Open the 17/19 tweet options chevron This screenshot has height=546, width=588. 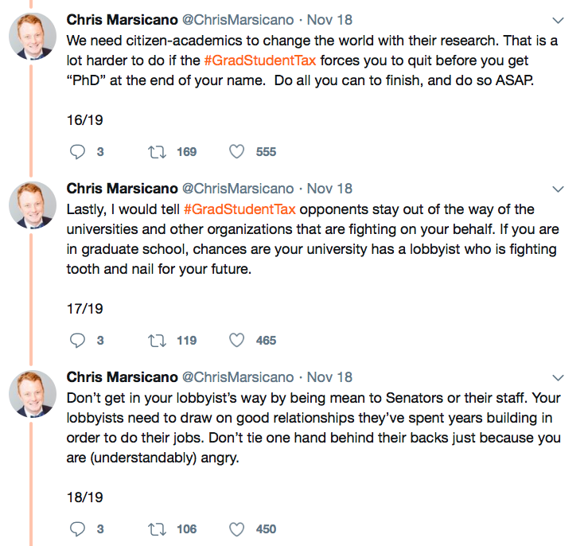pos(558,189)
